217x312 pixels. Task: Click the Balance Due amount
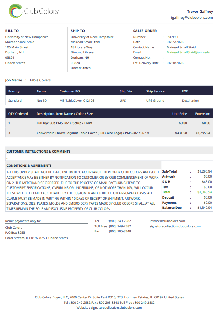coord(205,208)
